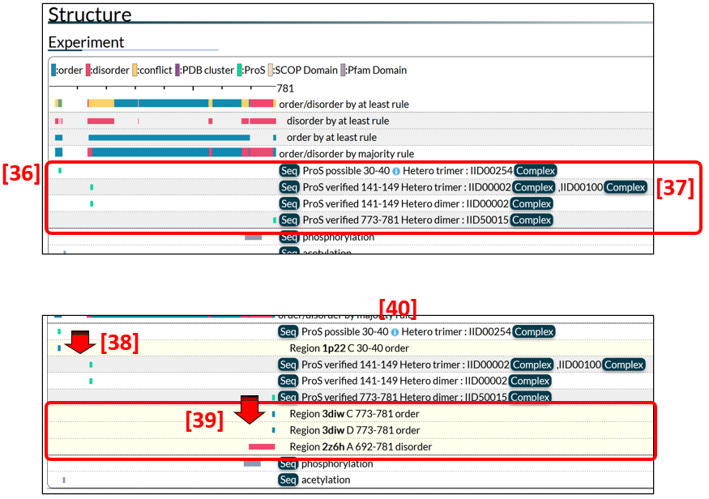
Task: Open Complex for IID00100 in lower panel
Action: [x=624, y=365]
